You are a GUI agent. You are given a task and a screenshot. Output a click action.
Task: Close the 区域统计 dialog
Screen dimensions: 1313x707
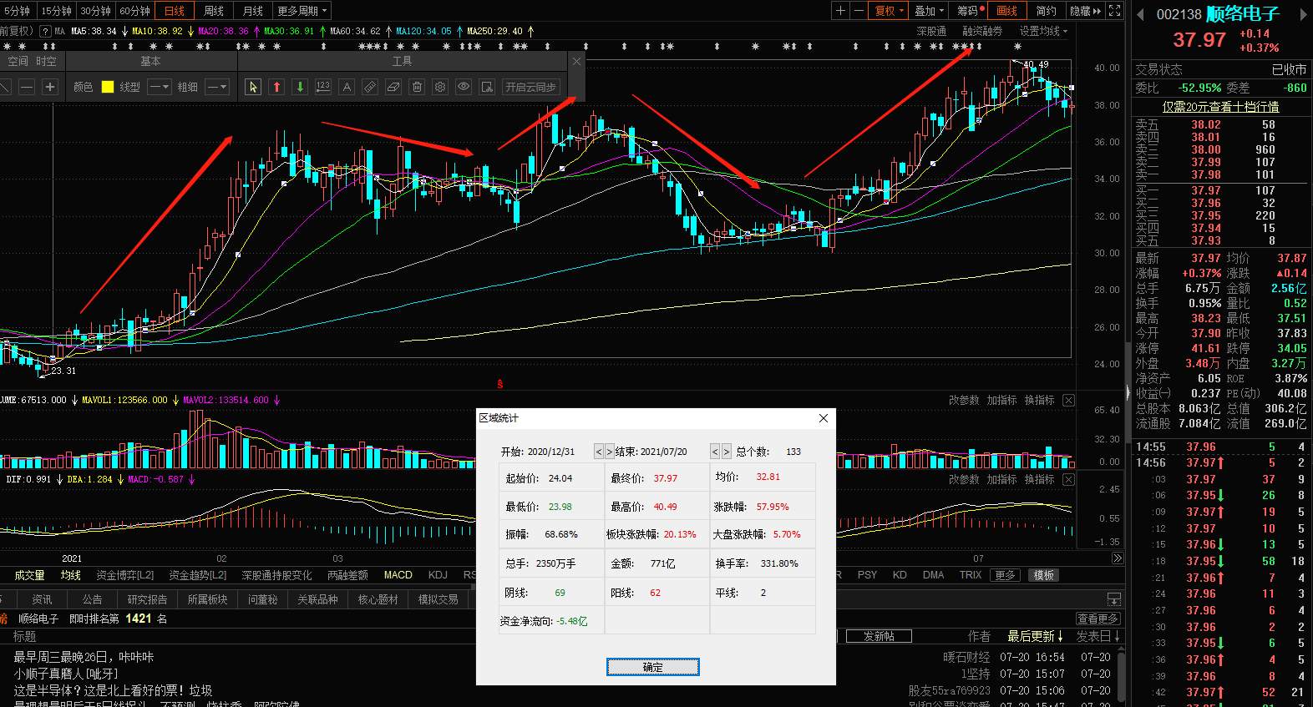tap(823, 418)
